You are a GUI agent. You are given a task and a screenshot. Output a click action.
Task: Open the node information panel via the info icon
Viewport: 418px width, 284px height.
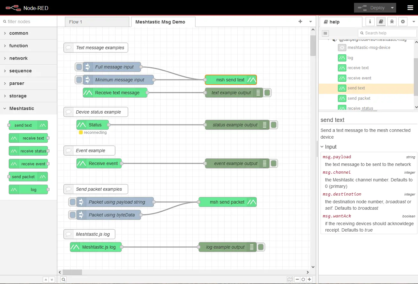click(369, 22)
